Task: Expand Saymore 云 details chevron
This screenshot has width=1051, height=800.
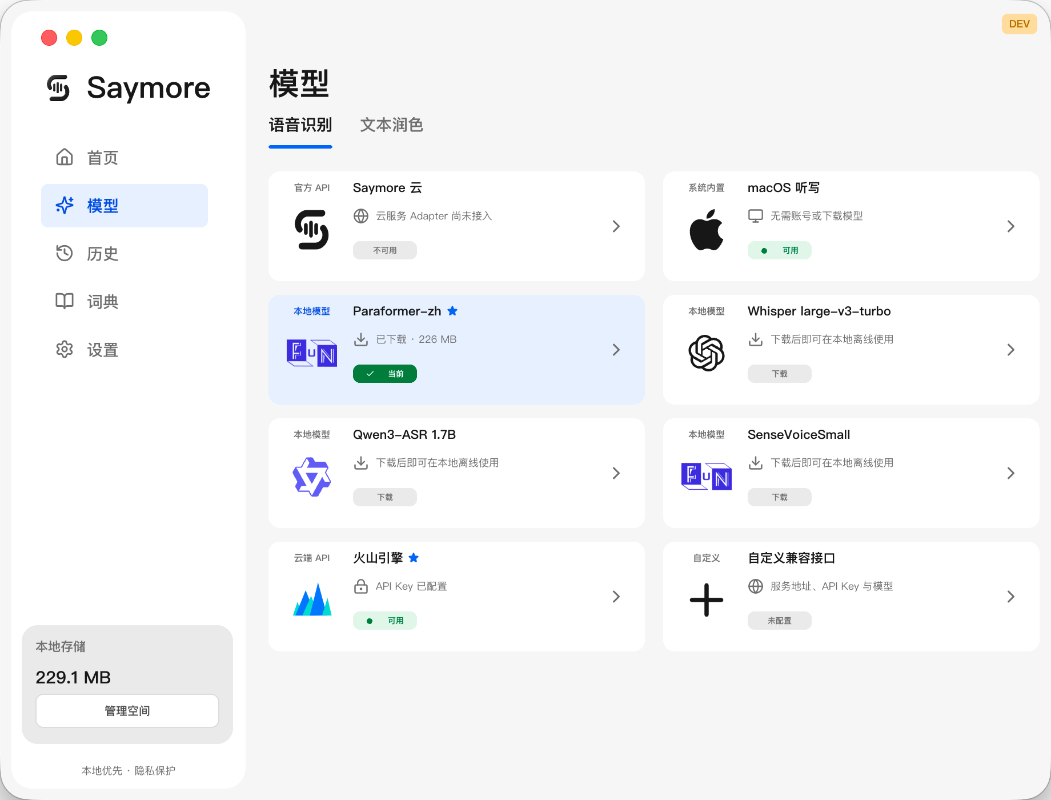Action: [616, 226]
